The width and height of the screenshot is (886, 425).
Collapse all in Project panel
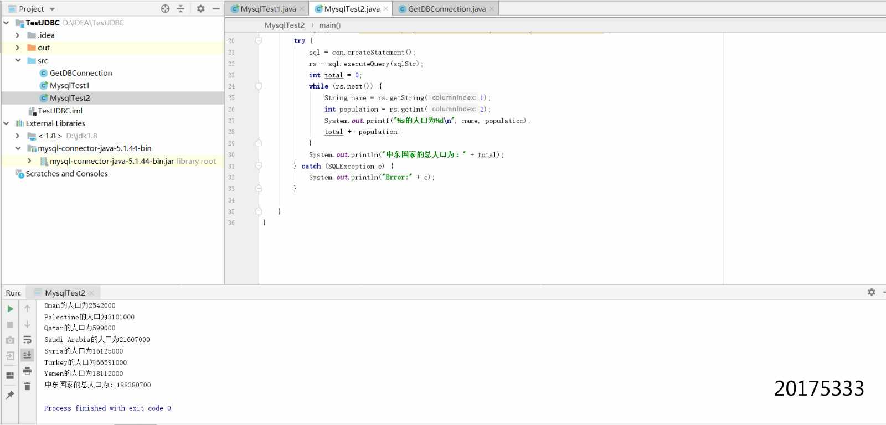pos(181,9)
